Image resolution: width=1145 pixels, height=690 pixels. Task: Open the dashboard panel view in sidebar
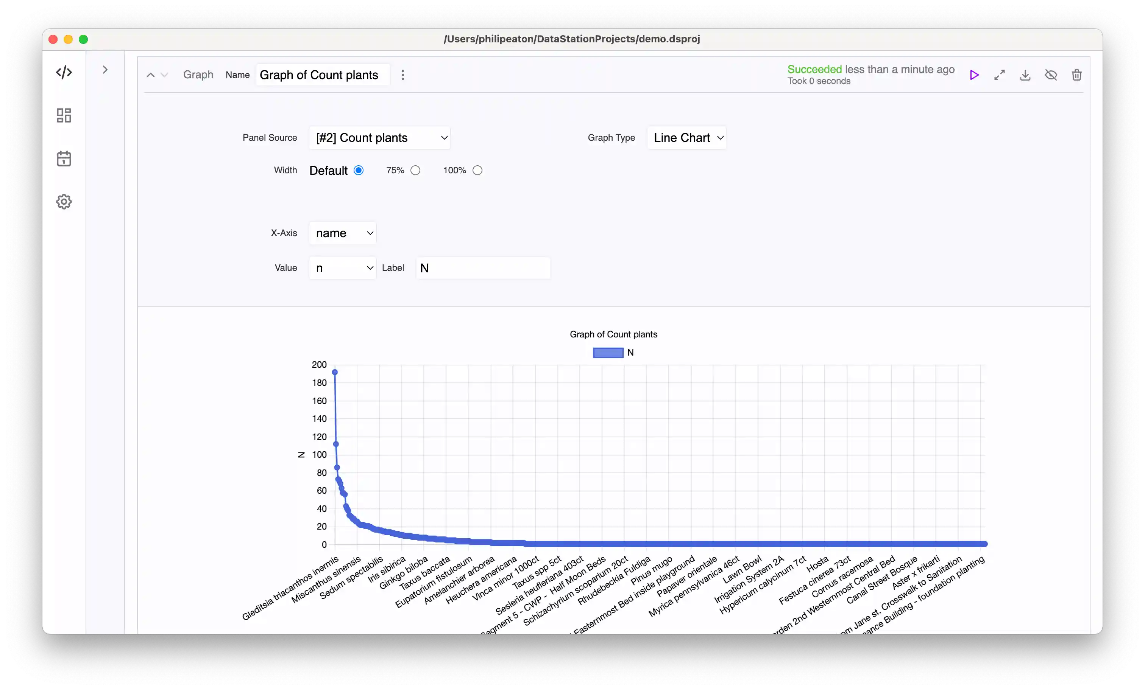pos(64,115)
